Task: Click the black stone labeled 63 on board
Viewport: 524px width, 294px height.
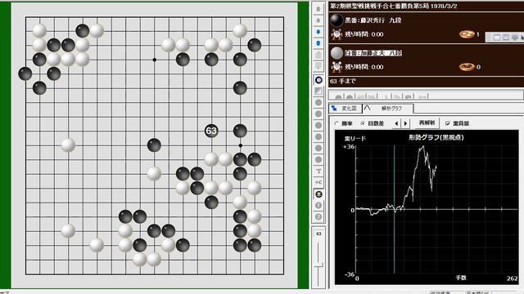Action: 211,131
